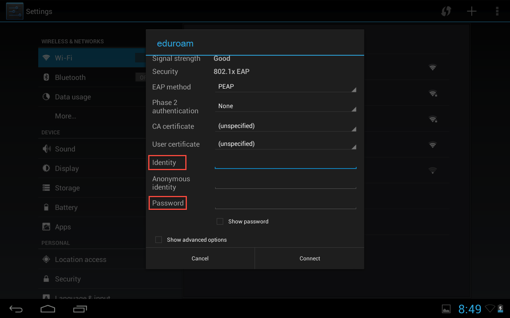Tap the Wi-Fi status icon beside the clock
The width and height of the screenshot is (510, 318).
490,308
